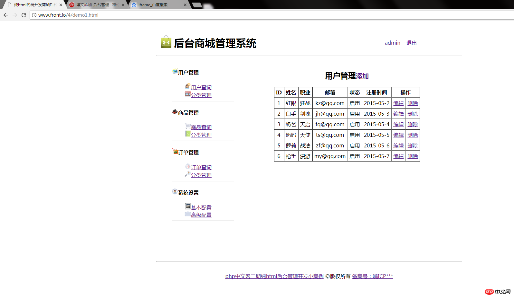514x298 pixels.
Task: Click the 订单管理 section icon
Action: [175, 151]
